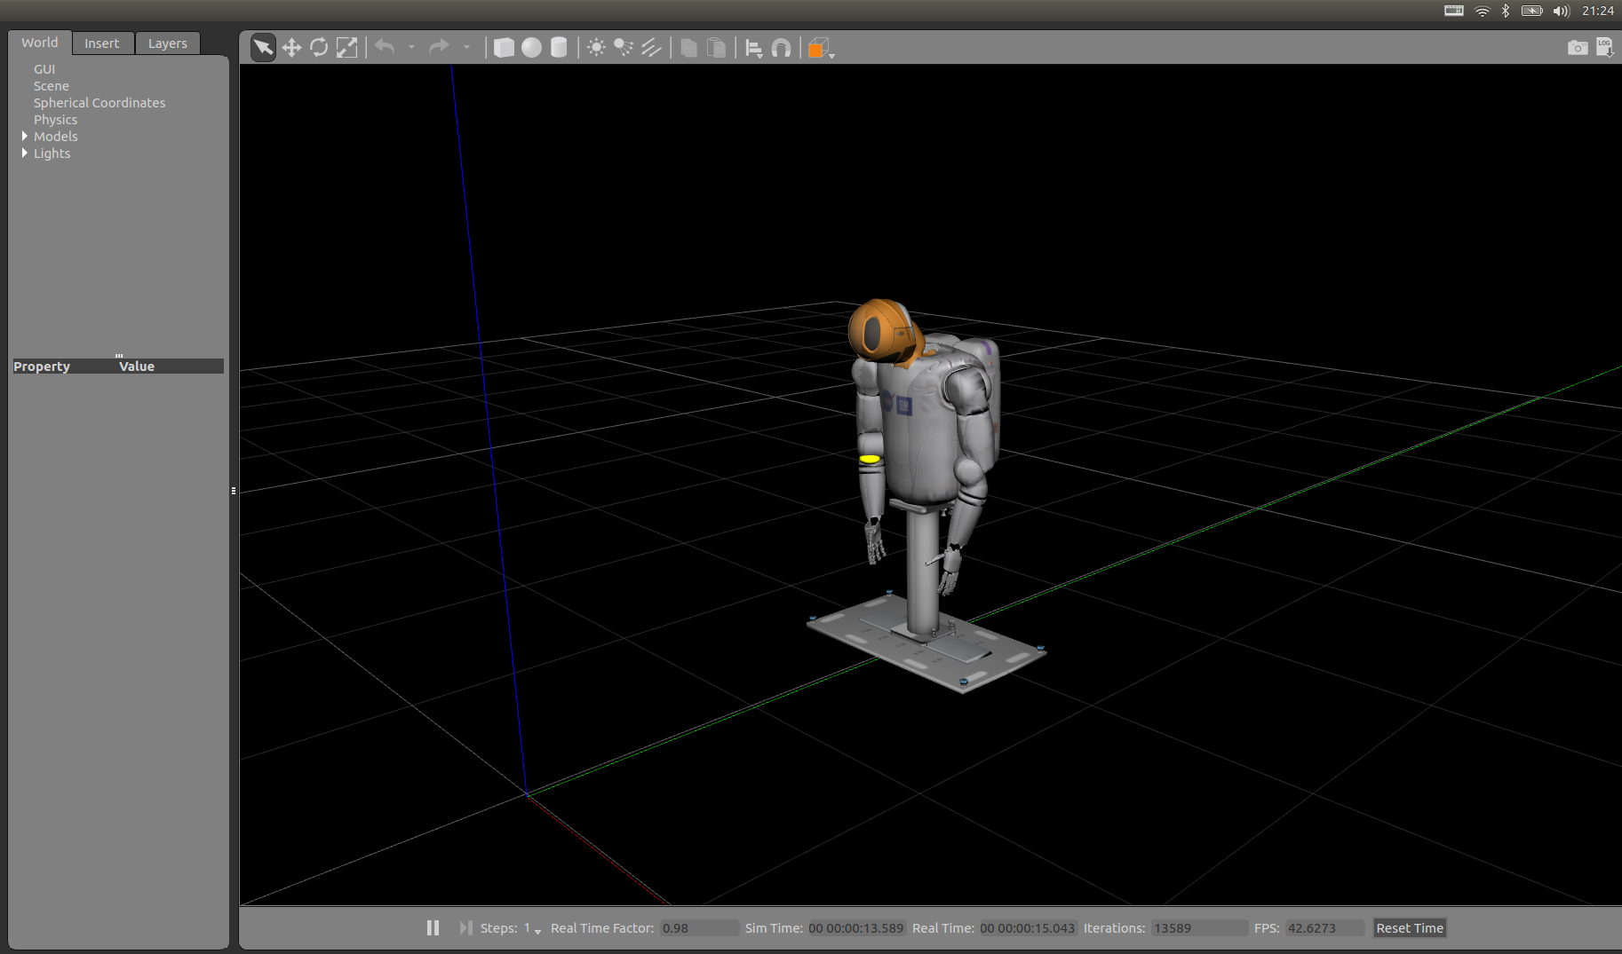Switch to the World tab

point(40,43)
